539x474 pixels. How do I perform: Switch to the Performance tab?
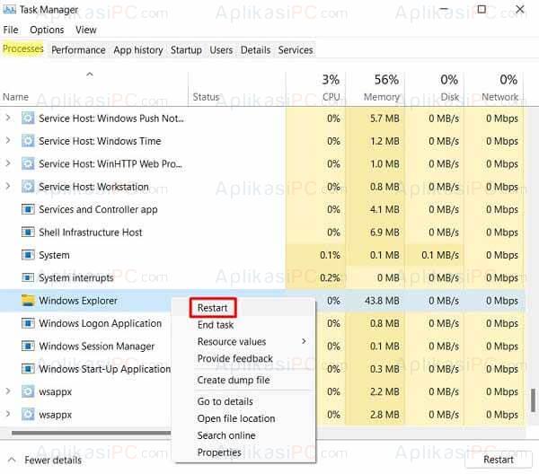coord(78,50)
